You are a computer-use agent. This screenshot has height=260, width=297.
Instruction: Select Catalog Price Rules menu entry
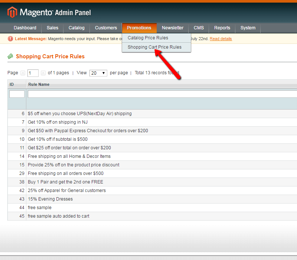pos(148,38)
